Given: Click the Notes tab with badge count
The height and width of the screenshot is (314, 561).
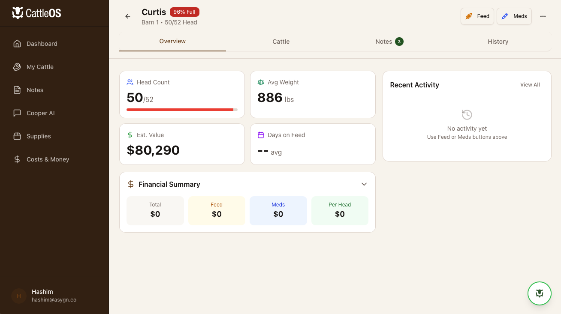Looking at the screenshot, I should pos(388,41).
